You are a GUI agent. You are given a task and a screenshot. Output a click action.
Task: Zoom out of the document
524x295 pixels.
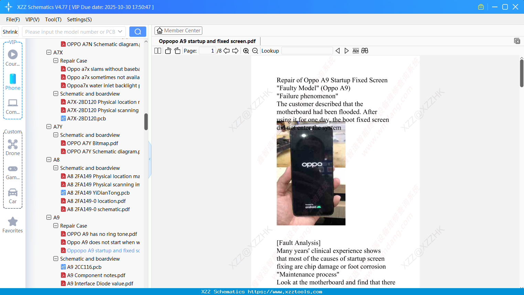(x=255, y=51)
